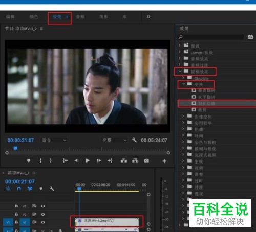The width and height of the screenshot is (256, 232).
Task: Mark Out point button
Action: pos(51,160)
